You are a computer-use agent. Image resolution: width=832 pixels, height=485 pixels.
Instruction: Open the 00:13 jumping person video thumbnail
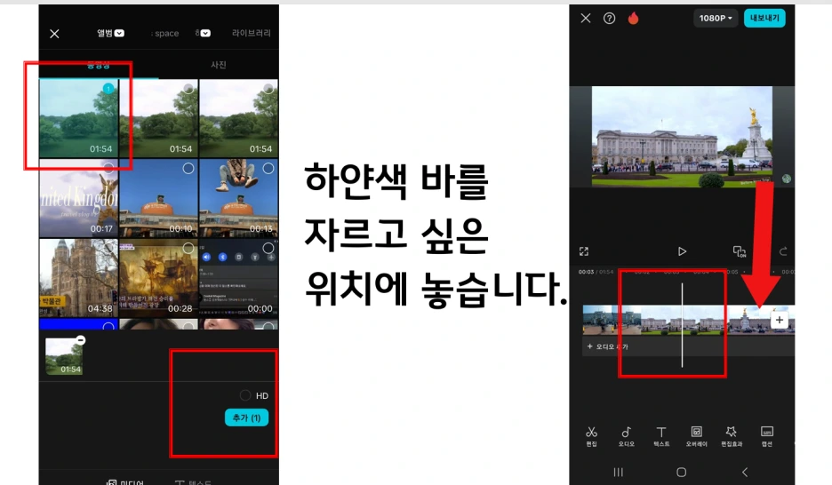[238, 198]
